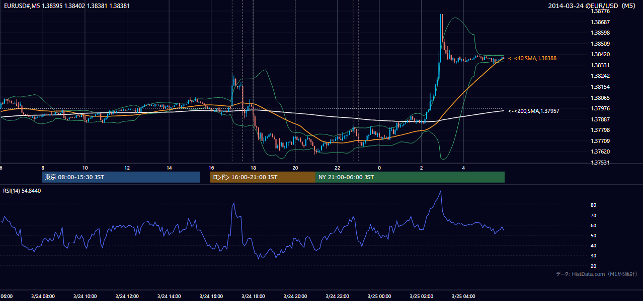
Task: Click hour label 2 under price chart
Action: 421,168
